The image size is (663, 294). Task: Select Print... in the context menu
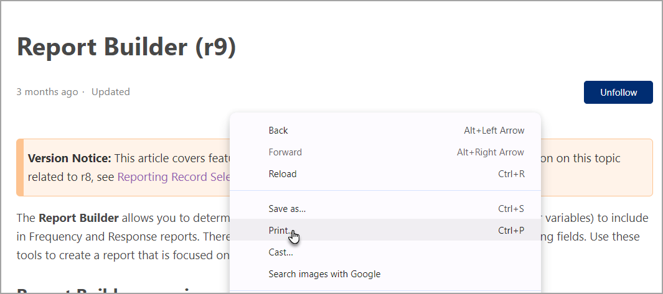point(385,230)
